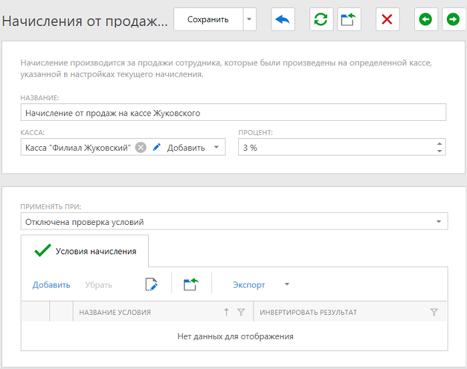467x369 pixels.
Task: Open filter for Название условия column
Action: click(x=241, y=312)
